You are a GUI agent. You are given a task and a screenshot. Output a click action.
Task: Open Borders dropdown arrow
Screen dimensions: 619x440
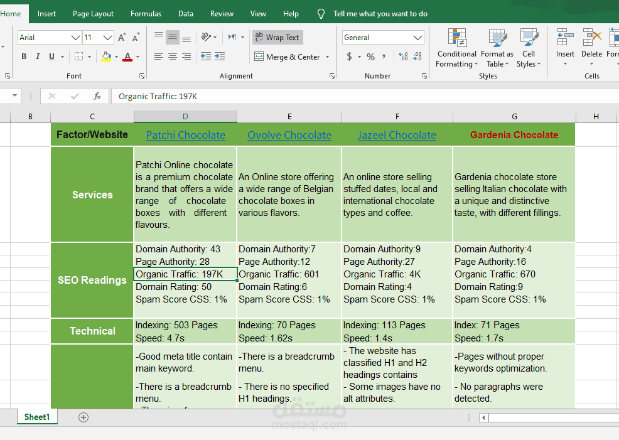[90, 57]
